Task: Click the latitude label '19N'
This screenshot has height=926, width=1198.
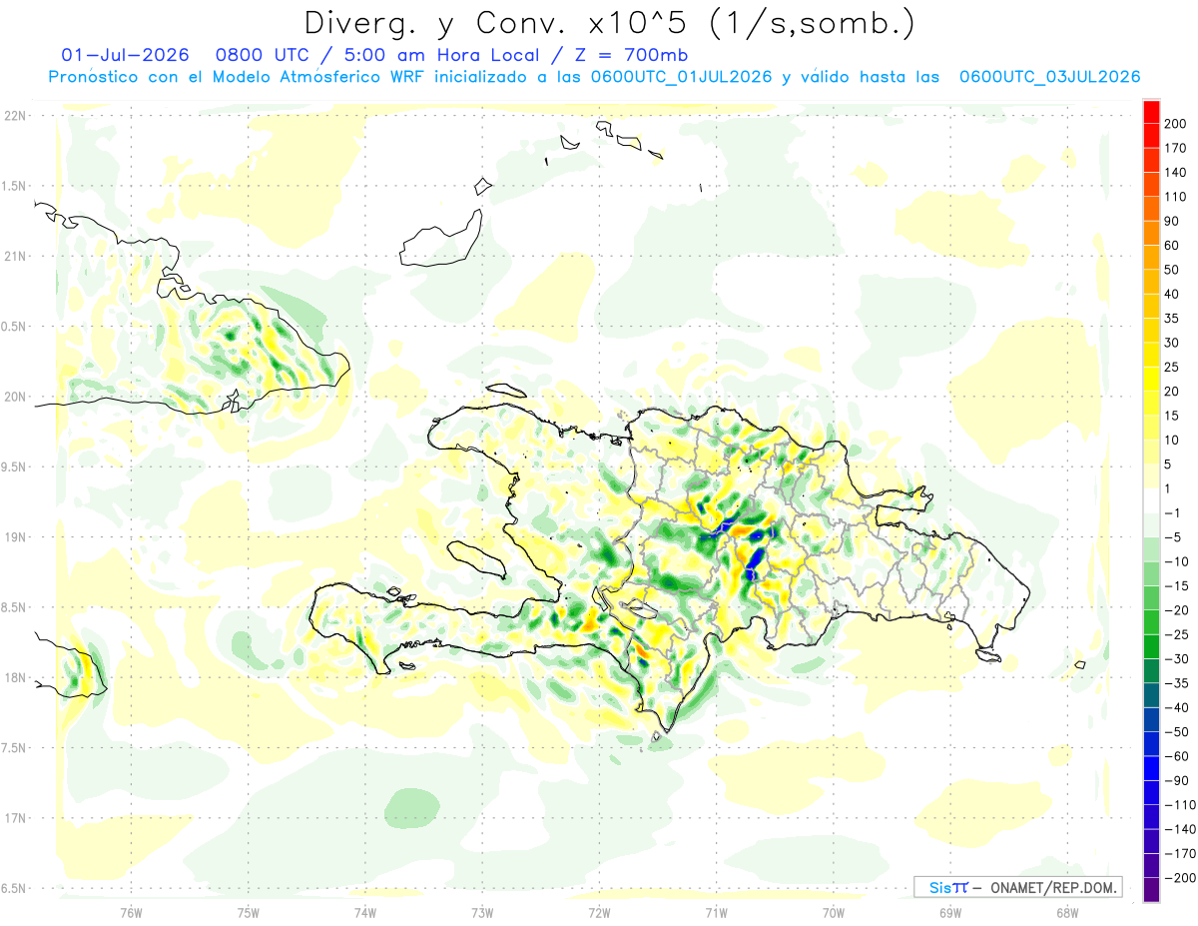Action: pyautogui.click(x=16, y=537)
